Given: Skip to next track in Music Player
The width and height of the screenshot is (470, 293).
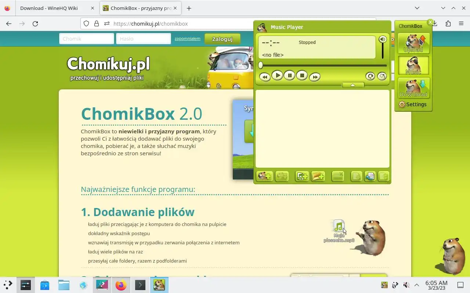Looking at the screenshot, I should pos(315,77).
